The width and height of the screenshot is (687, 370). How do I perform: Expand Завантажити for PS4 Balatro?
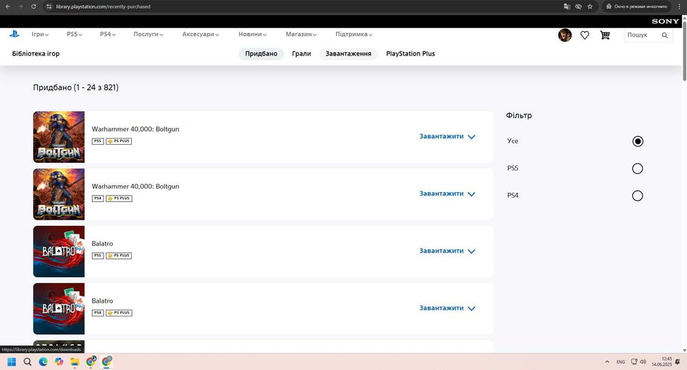point(447,308)
